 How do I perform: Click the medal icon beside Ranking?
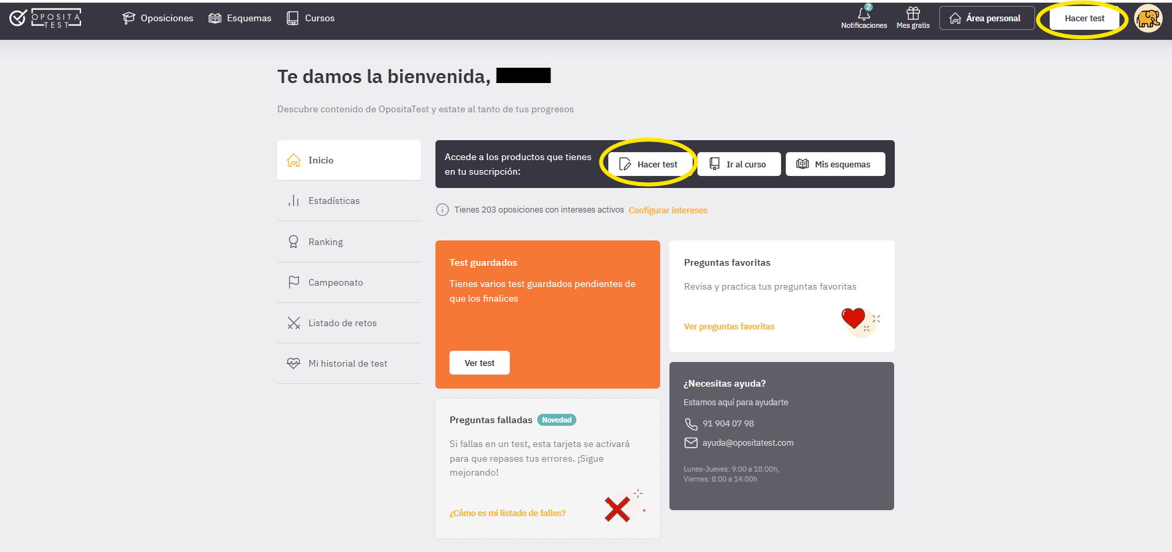[293, 242]
